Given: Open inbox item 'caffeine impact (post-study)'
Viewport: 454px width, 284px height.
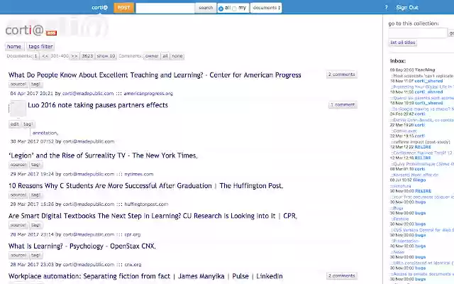Looking at the screenshot, I should pos(421,142).
